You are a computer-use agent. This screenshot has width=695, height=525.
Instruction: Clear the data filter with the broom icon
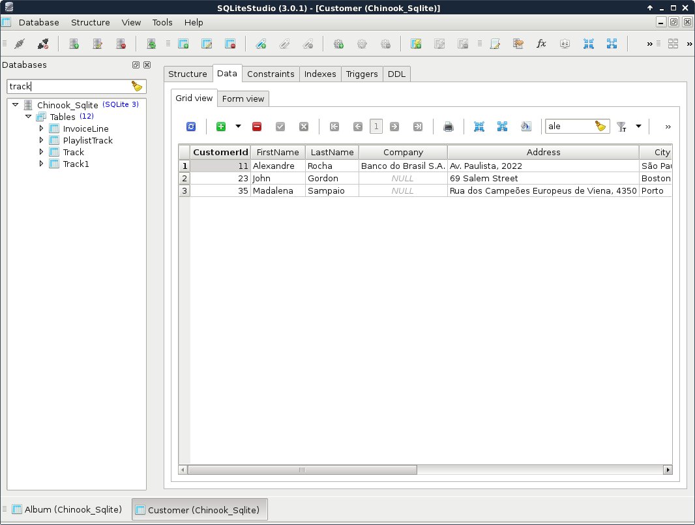tap(600, 126)
